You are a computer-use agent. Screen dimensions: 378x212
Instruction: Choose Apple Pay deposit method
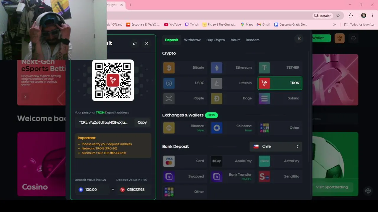pos(232,161)
